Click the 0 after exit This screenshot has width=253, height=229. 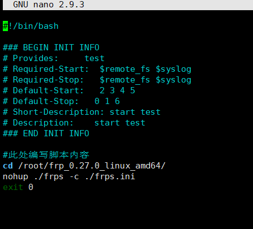[x=31, y=187]
